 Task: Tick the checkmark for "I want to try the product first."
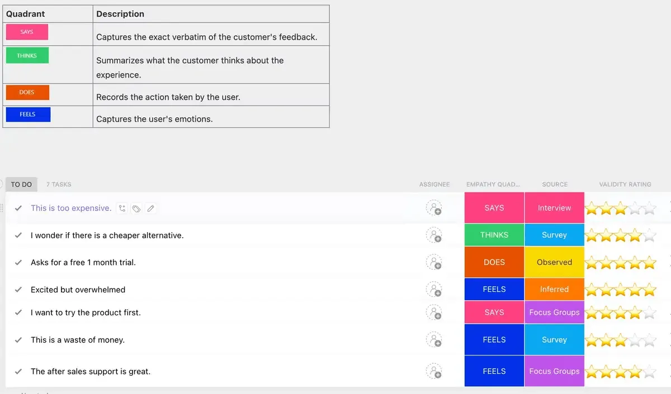tap(18, 313)
